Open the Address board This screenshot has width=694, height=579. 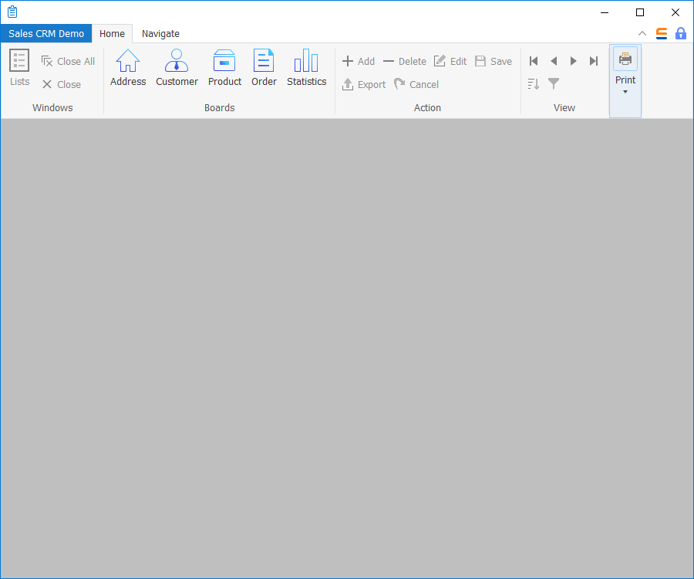(128, 68)
